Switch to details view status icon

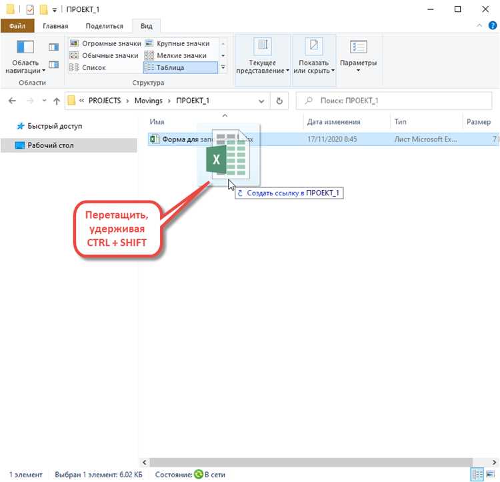tap(477, 475)
